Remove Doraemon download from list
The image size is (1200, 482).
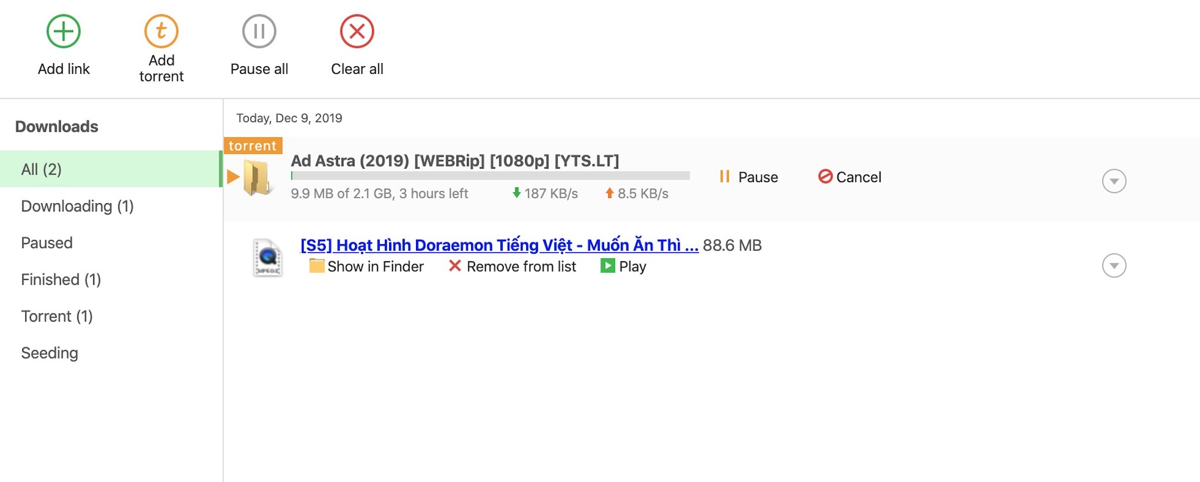[x=512, y=266]
